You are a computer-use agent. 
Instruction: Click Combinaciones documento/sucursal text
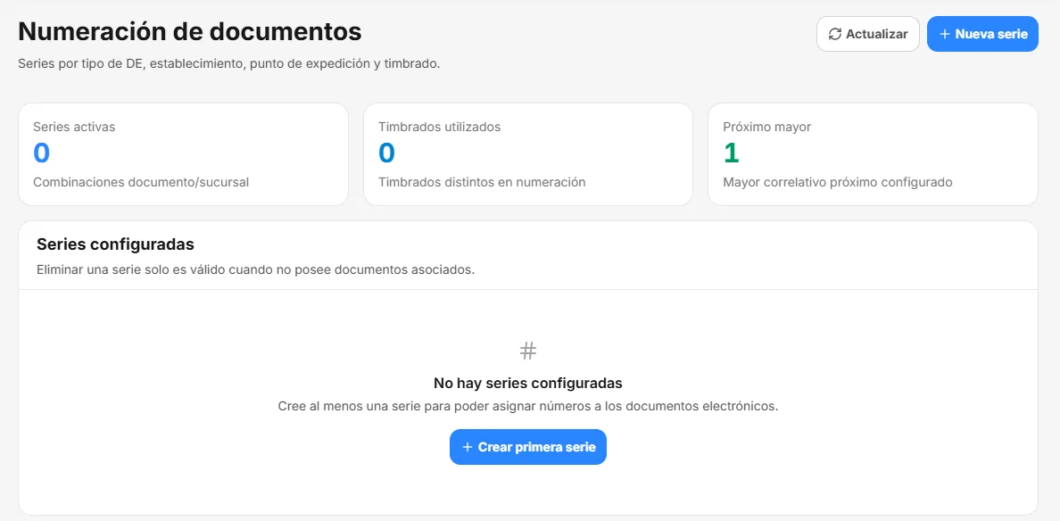pos(141,182)
